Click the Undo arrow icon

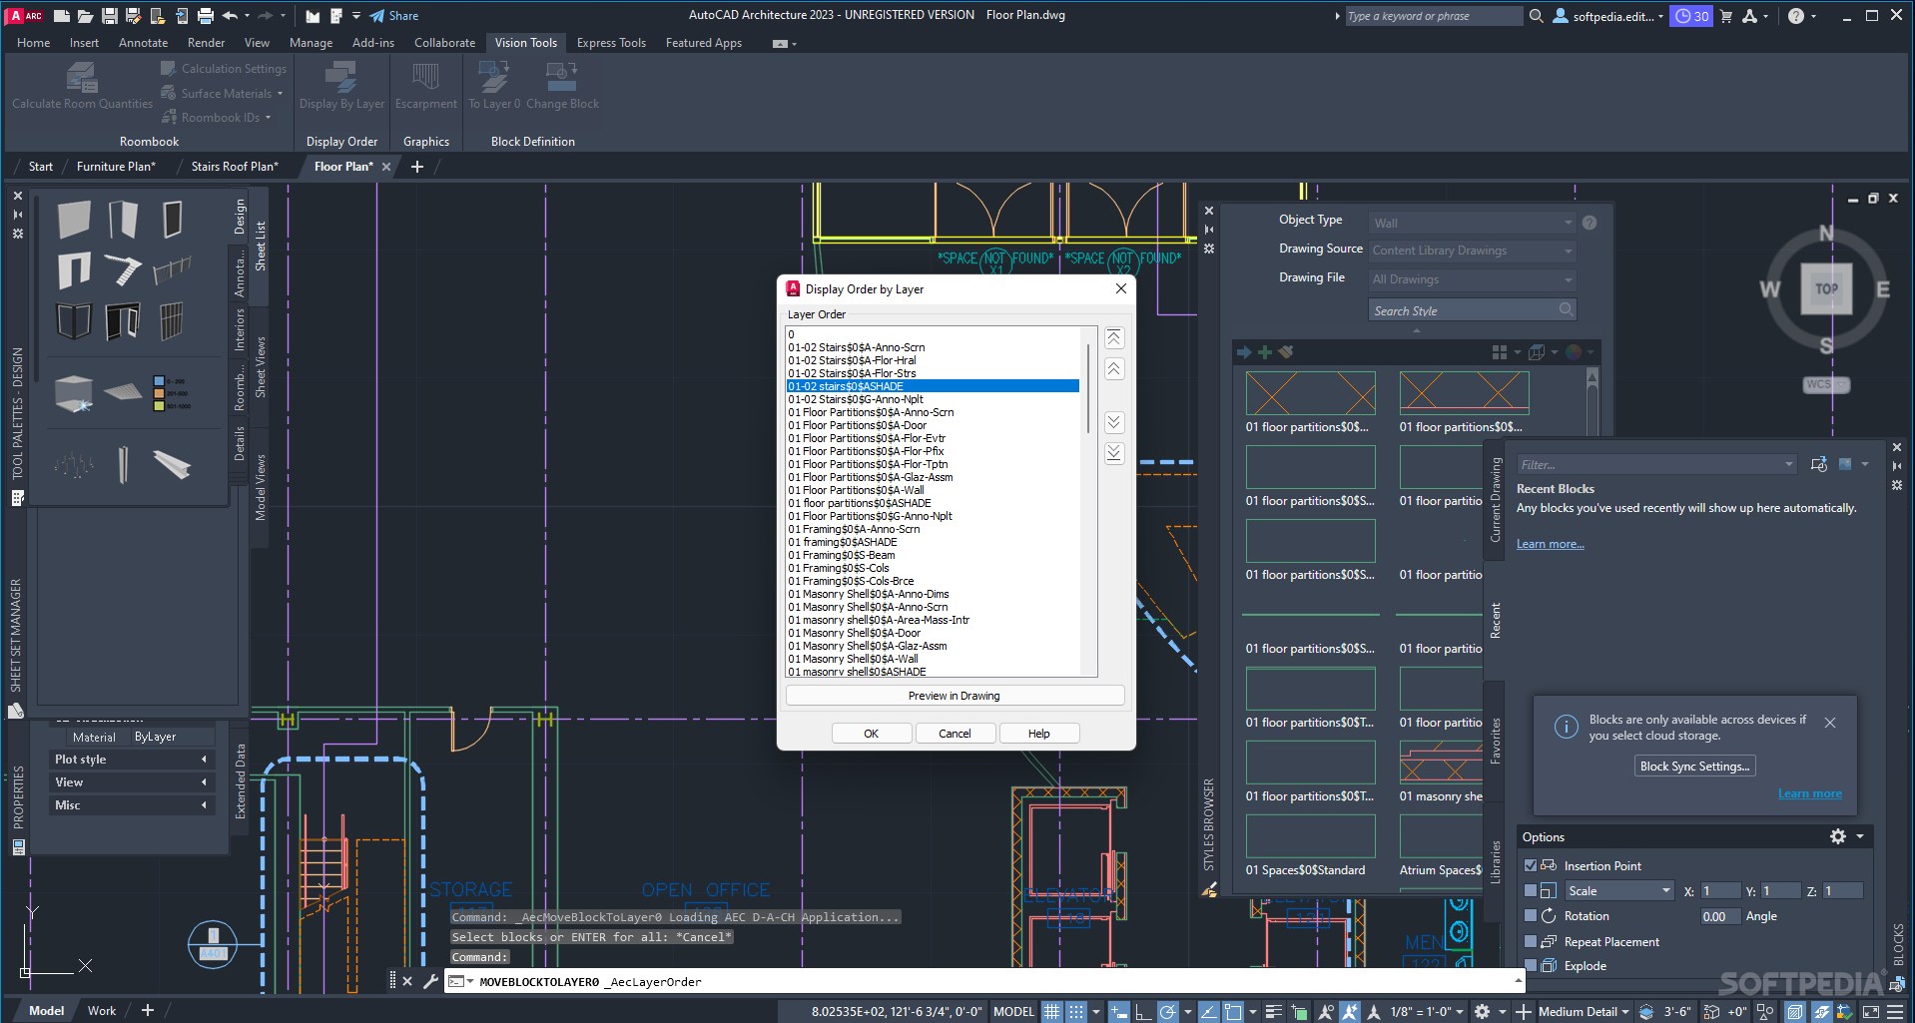pyautogui.click(x=231, y=16)
